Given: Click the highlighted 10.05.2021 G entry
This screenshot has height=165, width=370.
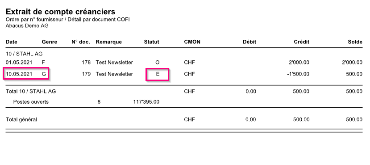Looking at the screenshot, I should 26,74.
